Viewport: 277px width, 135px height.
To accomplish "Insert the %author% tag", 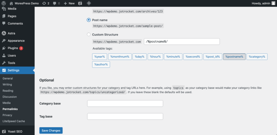I will click(101, 64).
